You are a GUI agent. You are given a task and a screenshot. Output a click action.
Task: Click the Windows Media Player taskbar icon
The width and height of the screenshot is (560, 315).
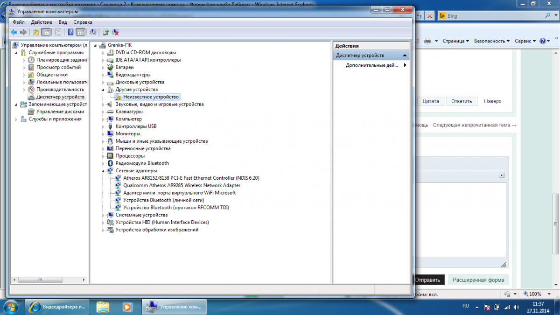pos(126,307)
